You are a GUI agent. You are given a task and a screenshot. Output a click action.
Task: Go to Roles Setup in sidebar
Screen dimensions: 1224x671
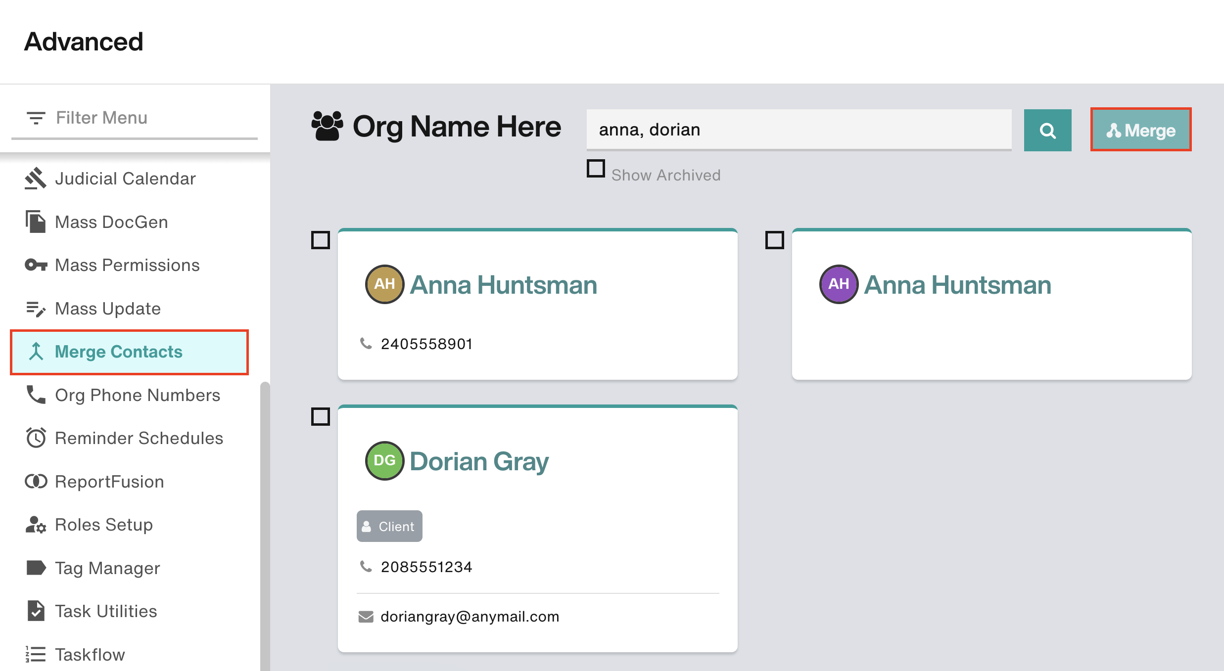[x=104, y=525]
